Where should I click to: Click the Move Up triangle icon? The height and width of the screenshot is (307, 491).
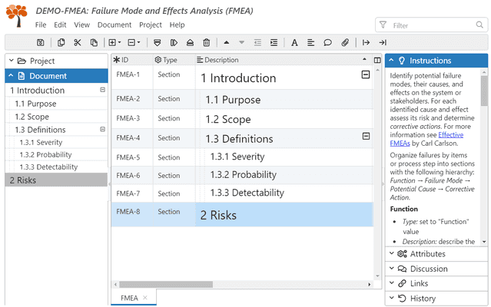click(x=227, y=42)
